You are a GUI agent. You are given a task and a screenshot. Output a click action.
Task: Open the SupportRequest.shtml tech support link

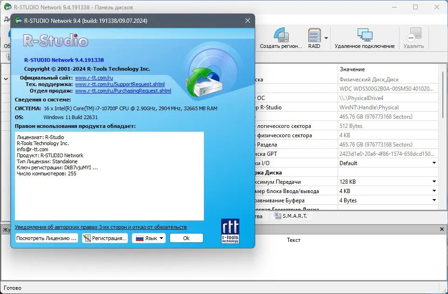120,84
